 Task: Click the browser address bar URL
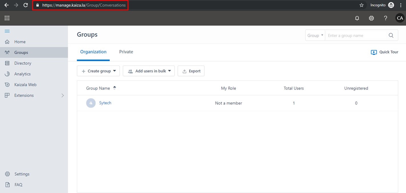[84, 5]
